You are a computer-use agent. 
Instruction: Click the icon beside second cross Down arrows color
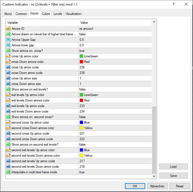8,128
